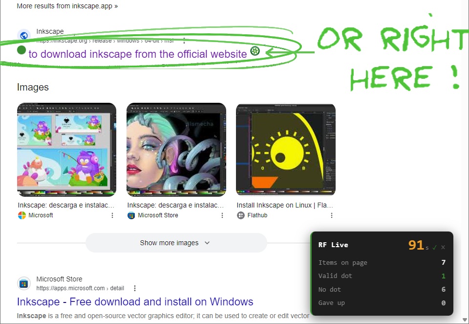Click the 'Items on page' row in RF Live
This screenshot has height=324, width=469.
tap(382, 262)
